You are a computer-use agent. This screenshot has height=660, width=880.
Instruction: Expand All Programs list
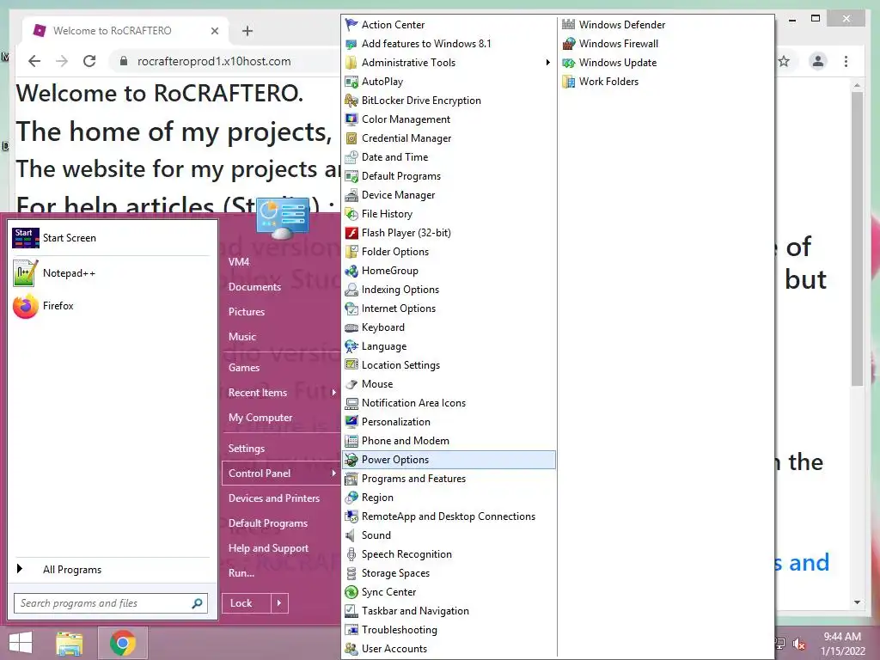111,570
